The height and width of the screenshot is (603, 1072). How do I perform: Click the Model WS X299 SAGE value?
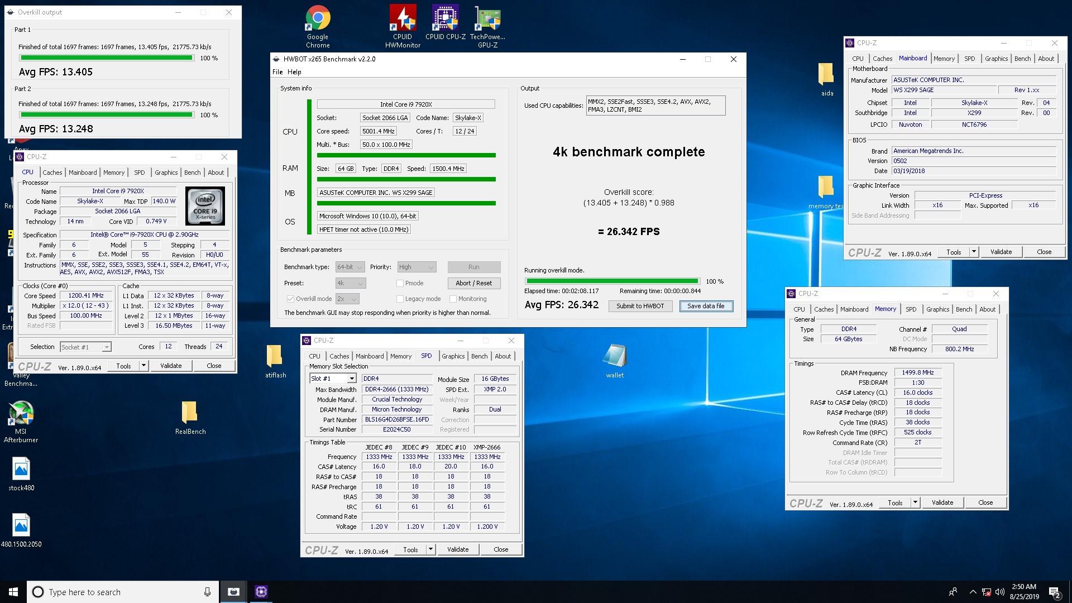pos(944,90)
